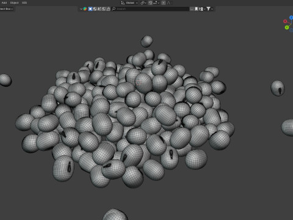Viewport: 293px width, 220px height.
Task: Open the snapping options dropdown
Action: click(x=156, y=3)
